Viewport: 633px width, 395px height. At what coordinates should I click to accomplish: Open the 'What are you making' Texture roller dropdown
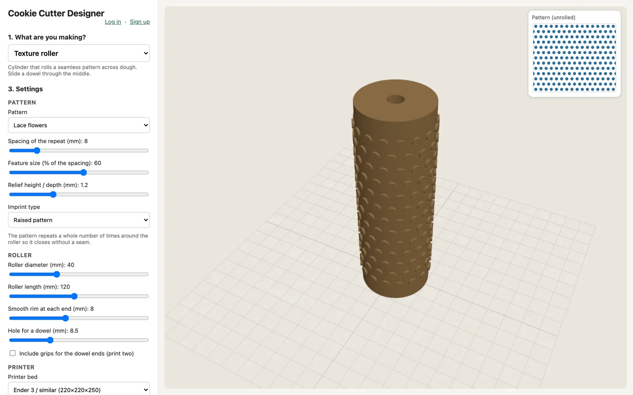pos(79,53)
